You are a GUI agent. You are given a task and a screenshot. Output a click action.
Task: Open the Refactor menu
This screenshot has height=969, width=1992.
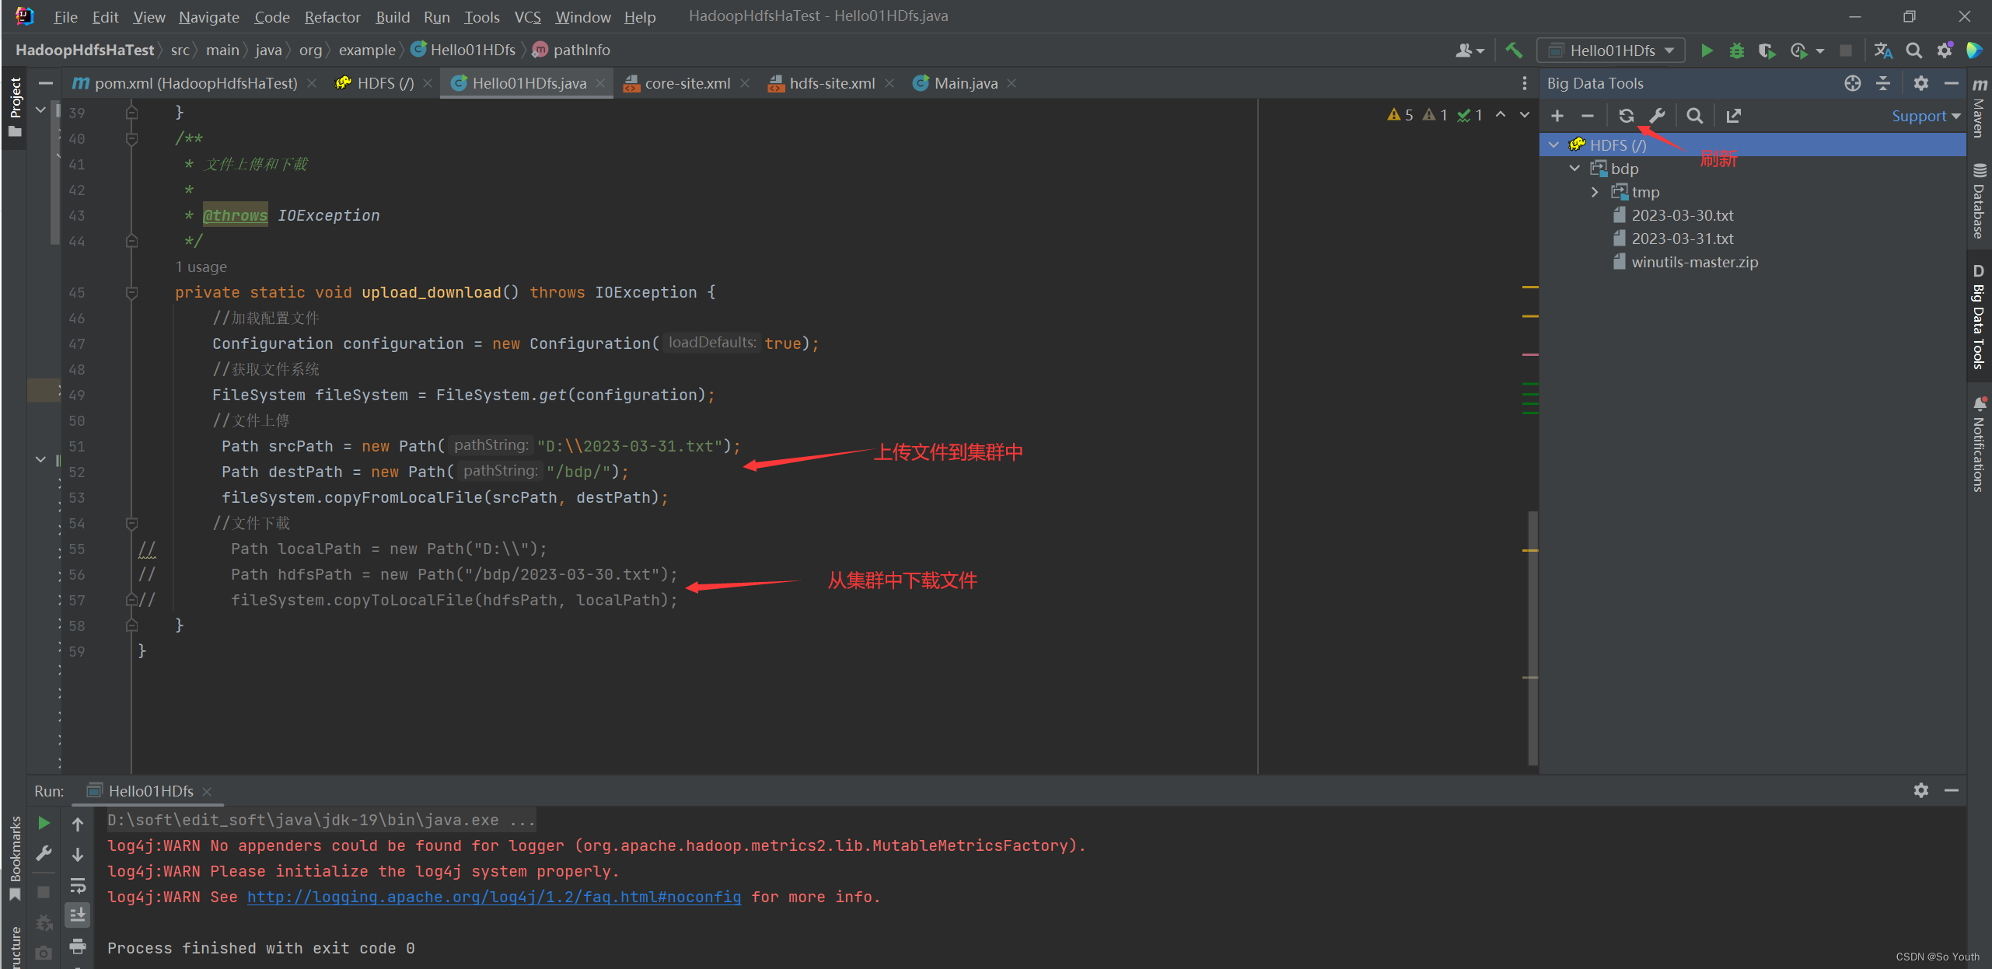332,16
